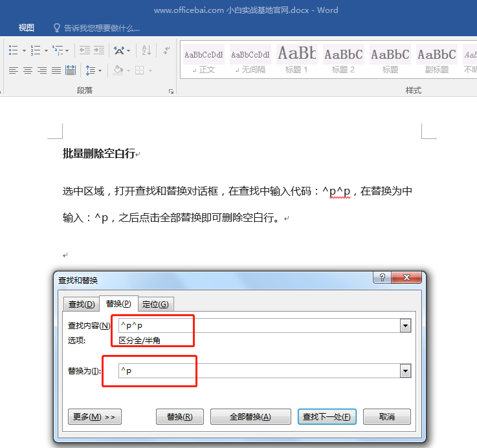Click the 全部替换(A) button
477x448 pixels.
[250, 417]
